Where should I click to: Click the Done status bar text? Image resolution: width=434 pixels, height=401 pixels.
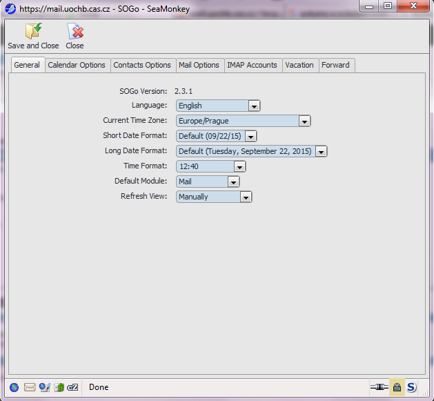[x=99, y=387]
